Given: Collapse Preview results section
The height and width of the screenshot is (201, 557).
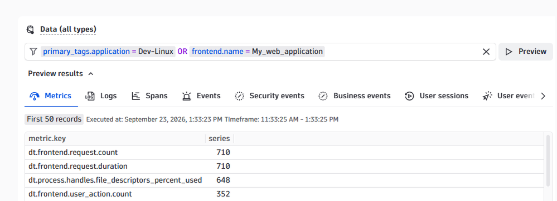Looking at the screenshot, I should point(61,74).
